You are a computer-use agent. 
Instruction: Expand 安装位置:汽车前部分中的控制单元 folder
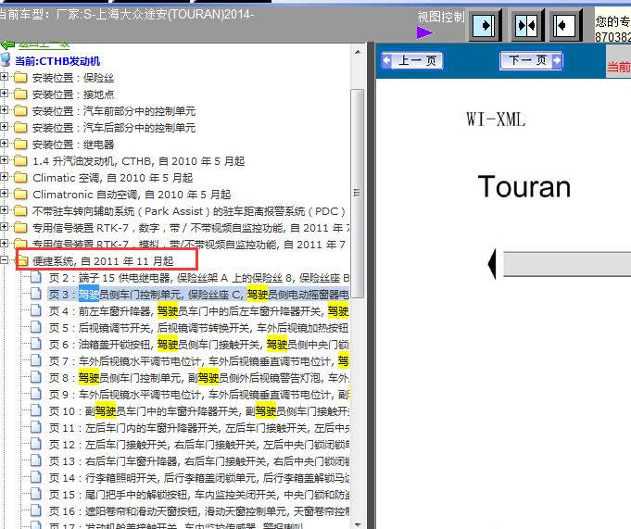coord(4,110)
